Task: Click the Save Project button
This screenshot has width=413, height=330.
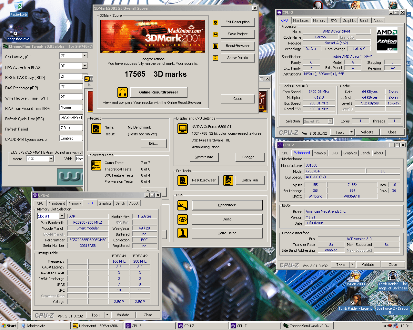Action: tap(238, 34)
